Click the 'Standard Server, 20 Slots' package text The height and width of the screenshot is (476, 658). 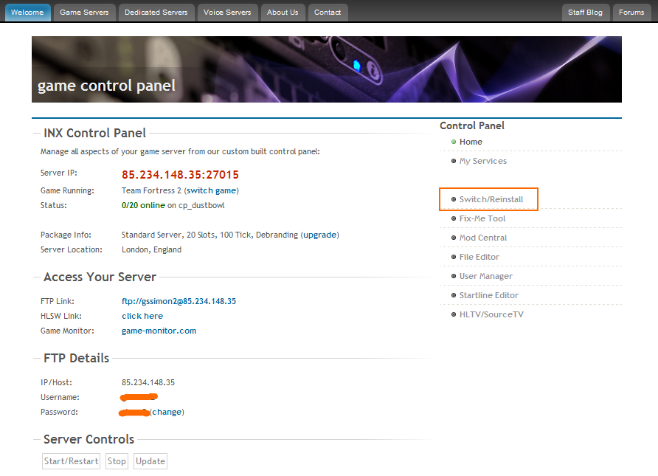169,235
